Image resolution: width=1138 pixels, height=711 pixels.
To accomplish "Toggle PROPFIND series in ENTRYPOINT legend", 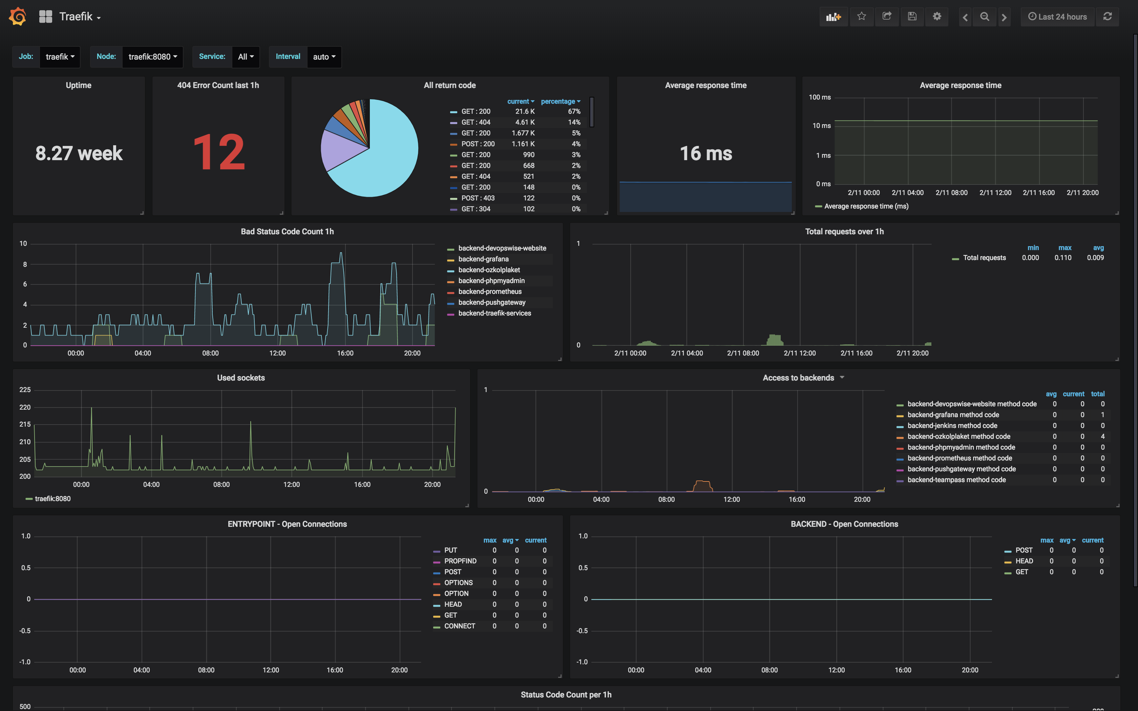I will click(460, 561).
